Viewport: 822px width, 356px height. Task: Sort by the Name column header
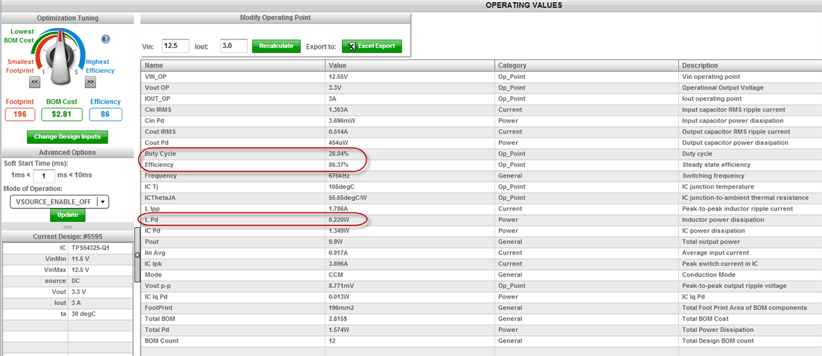click(x=233, y=65)
